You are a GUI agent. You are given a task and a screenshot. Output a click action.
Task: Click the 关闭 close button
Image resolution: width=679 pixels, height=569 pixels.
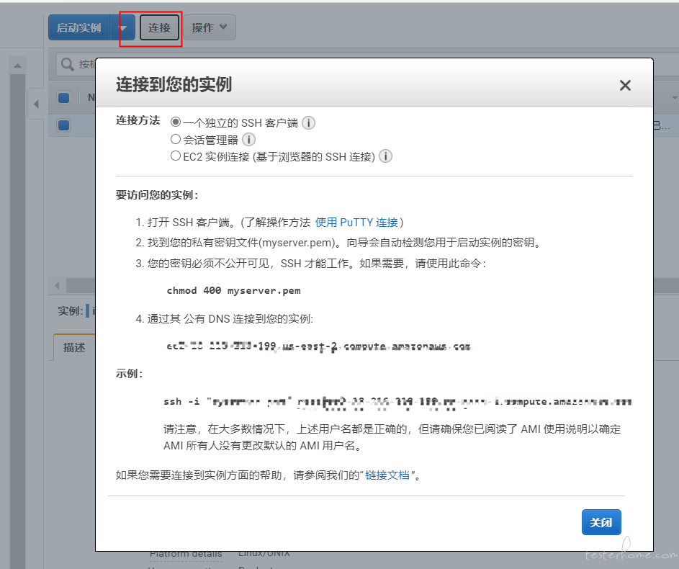click(601, 522)
